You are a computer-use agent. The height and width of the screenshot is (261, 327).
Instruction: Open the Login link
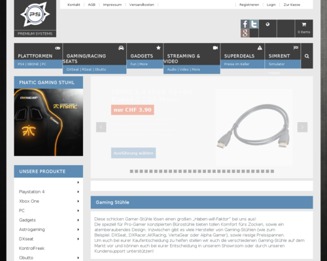(x=271, y=5)
